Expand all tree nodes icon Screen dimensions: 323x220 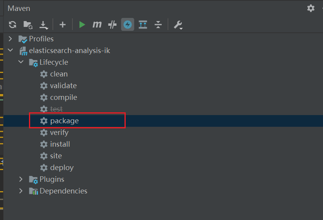[x=143, y=25]
